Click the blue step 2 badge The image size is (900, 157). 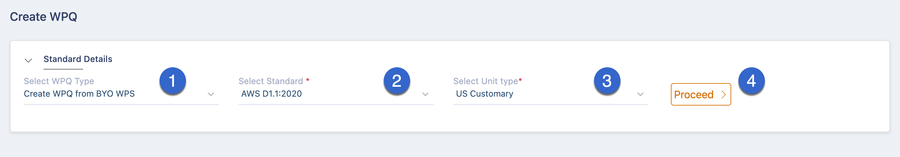pyautogui.click(x=397, y=81)
